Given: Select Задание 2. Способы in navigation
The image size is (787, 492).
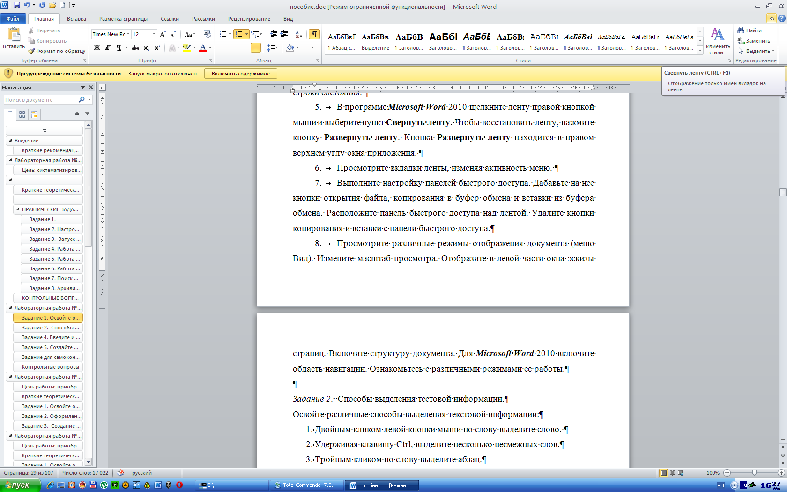Looking at the screenshot, I should (x=48, y=328).
